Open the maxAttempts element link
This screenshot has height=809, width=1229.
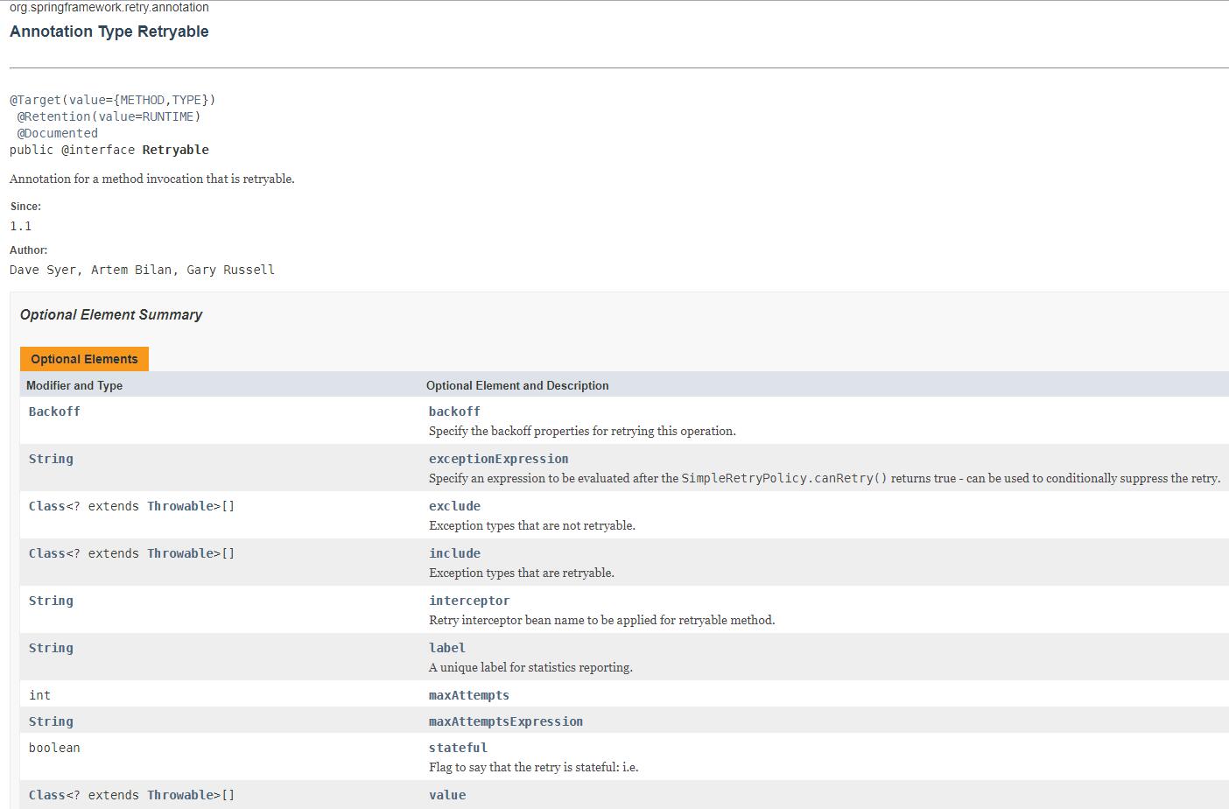point(468,694)
